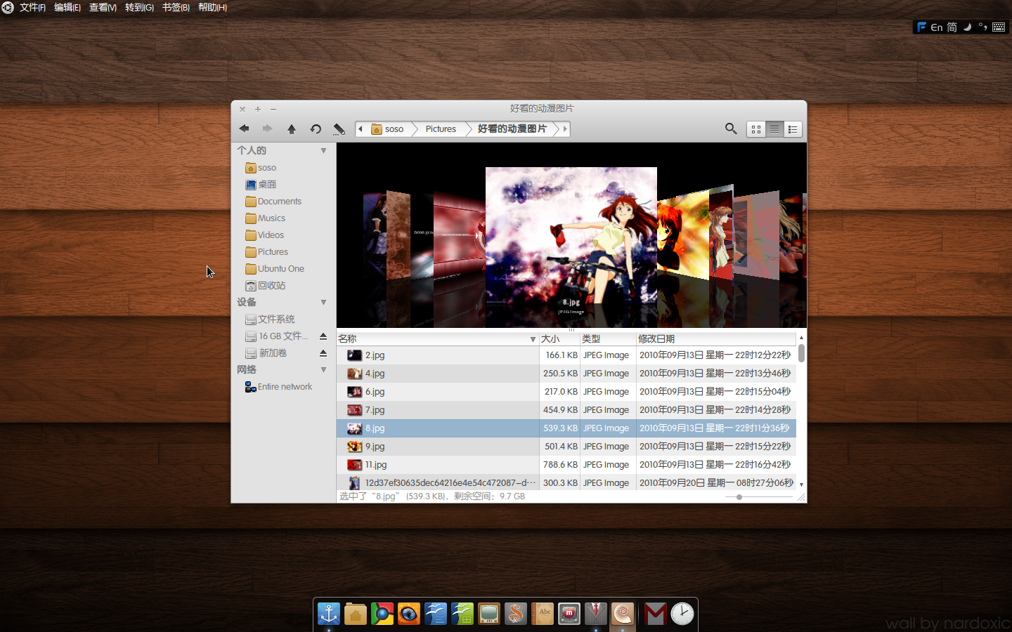This screenshot has width=1012, height=632.
Task: Open Entire network in sidebar
Action: [278, 387]
